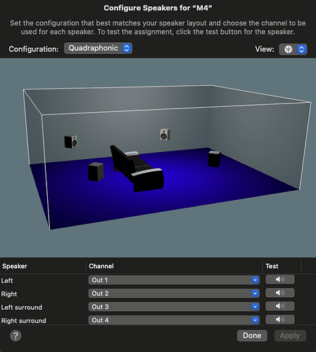Expand Right surround channel dropdown Out 4
The height and width of the screenshot is (352, 316).
(x=174, y=320)
